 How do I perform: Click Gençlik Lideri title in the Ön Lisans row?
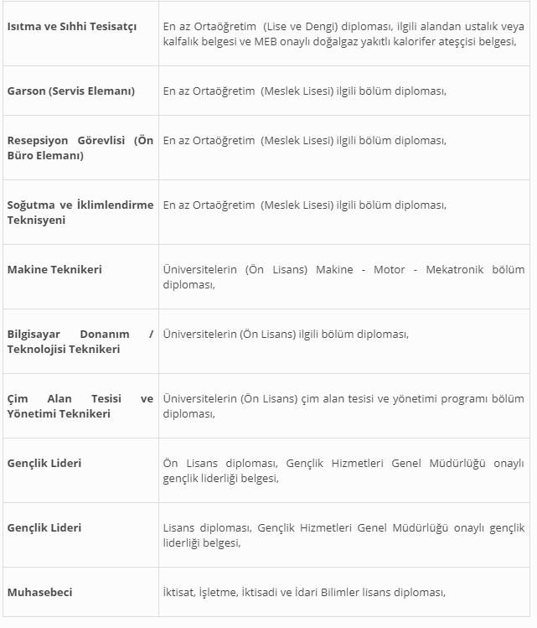44,463
